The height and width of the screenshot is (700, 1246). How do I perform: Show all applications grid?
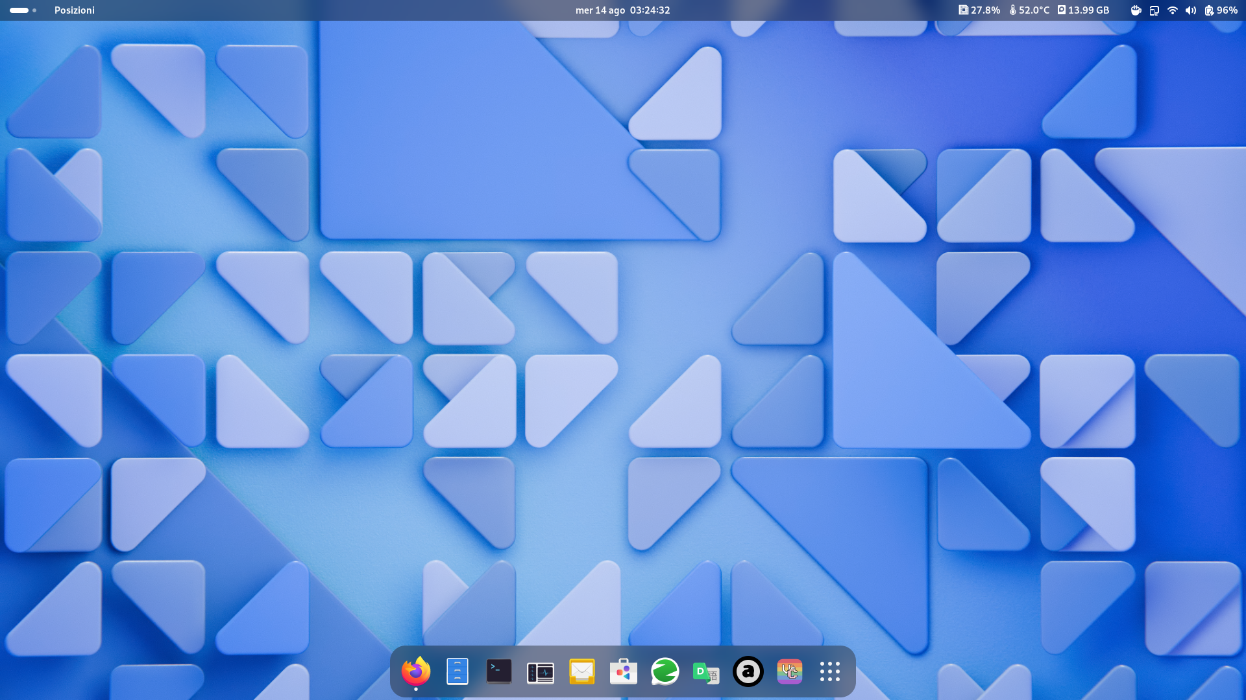(x=830, y=671)
